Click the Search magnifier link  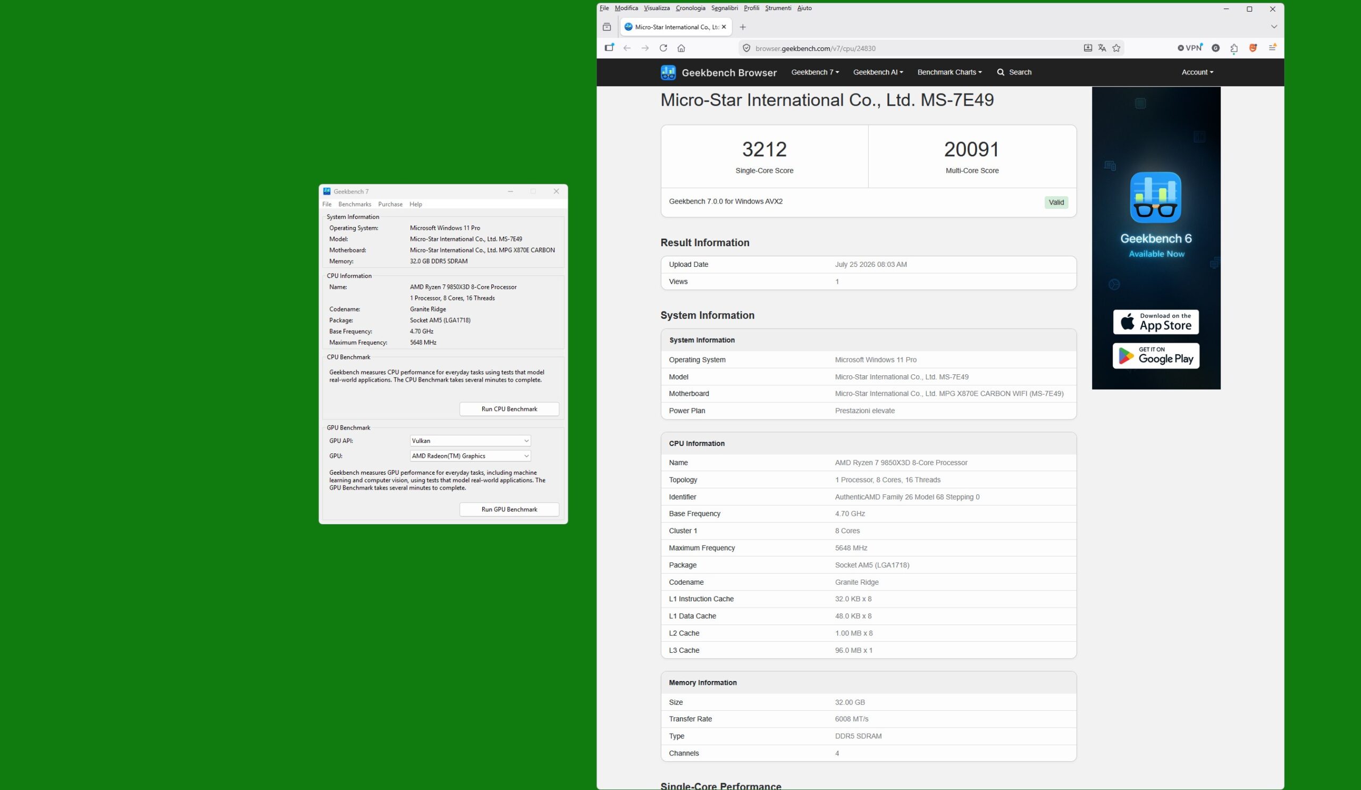coord(1014,72)
